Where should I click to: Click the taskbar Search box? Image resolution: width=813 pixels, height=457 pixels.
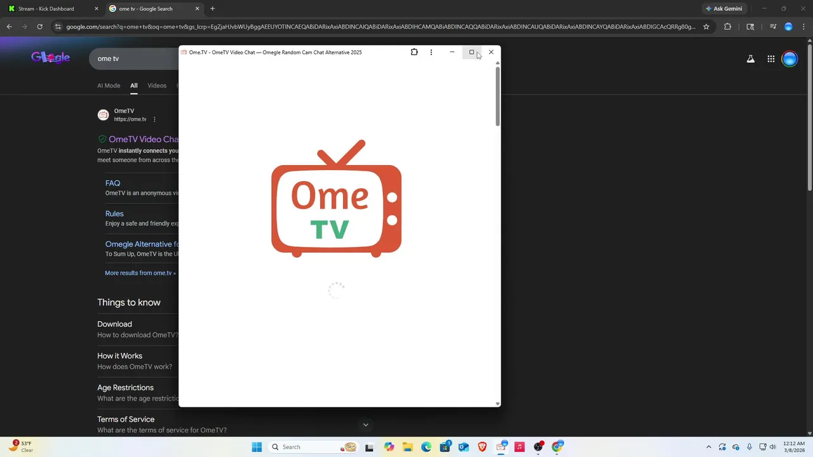[312, 447]
